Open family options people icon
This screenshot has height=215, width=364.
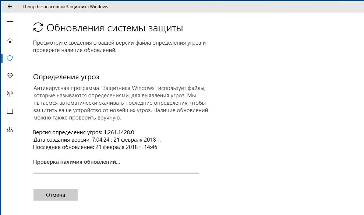[10, 129]
